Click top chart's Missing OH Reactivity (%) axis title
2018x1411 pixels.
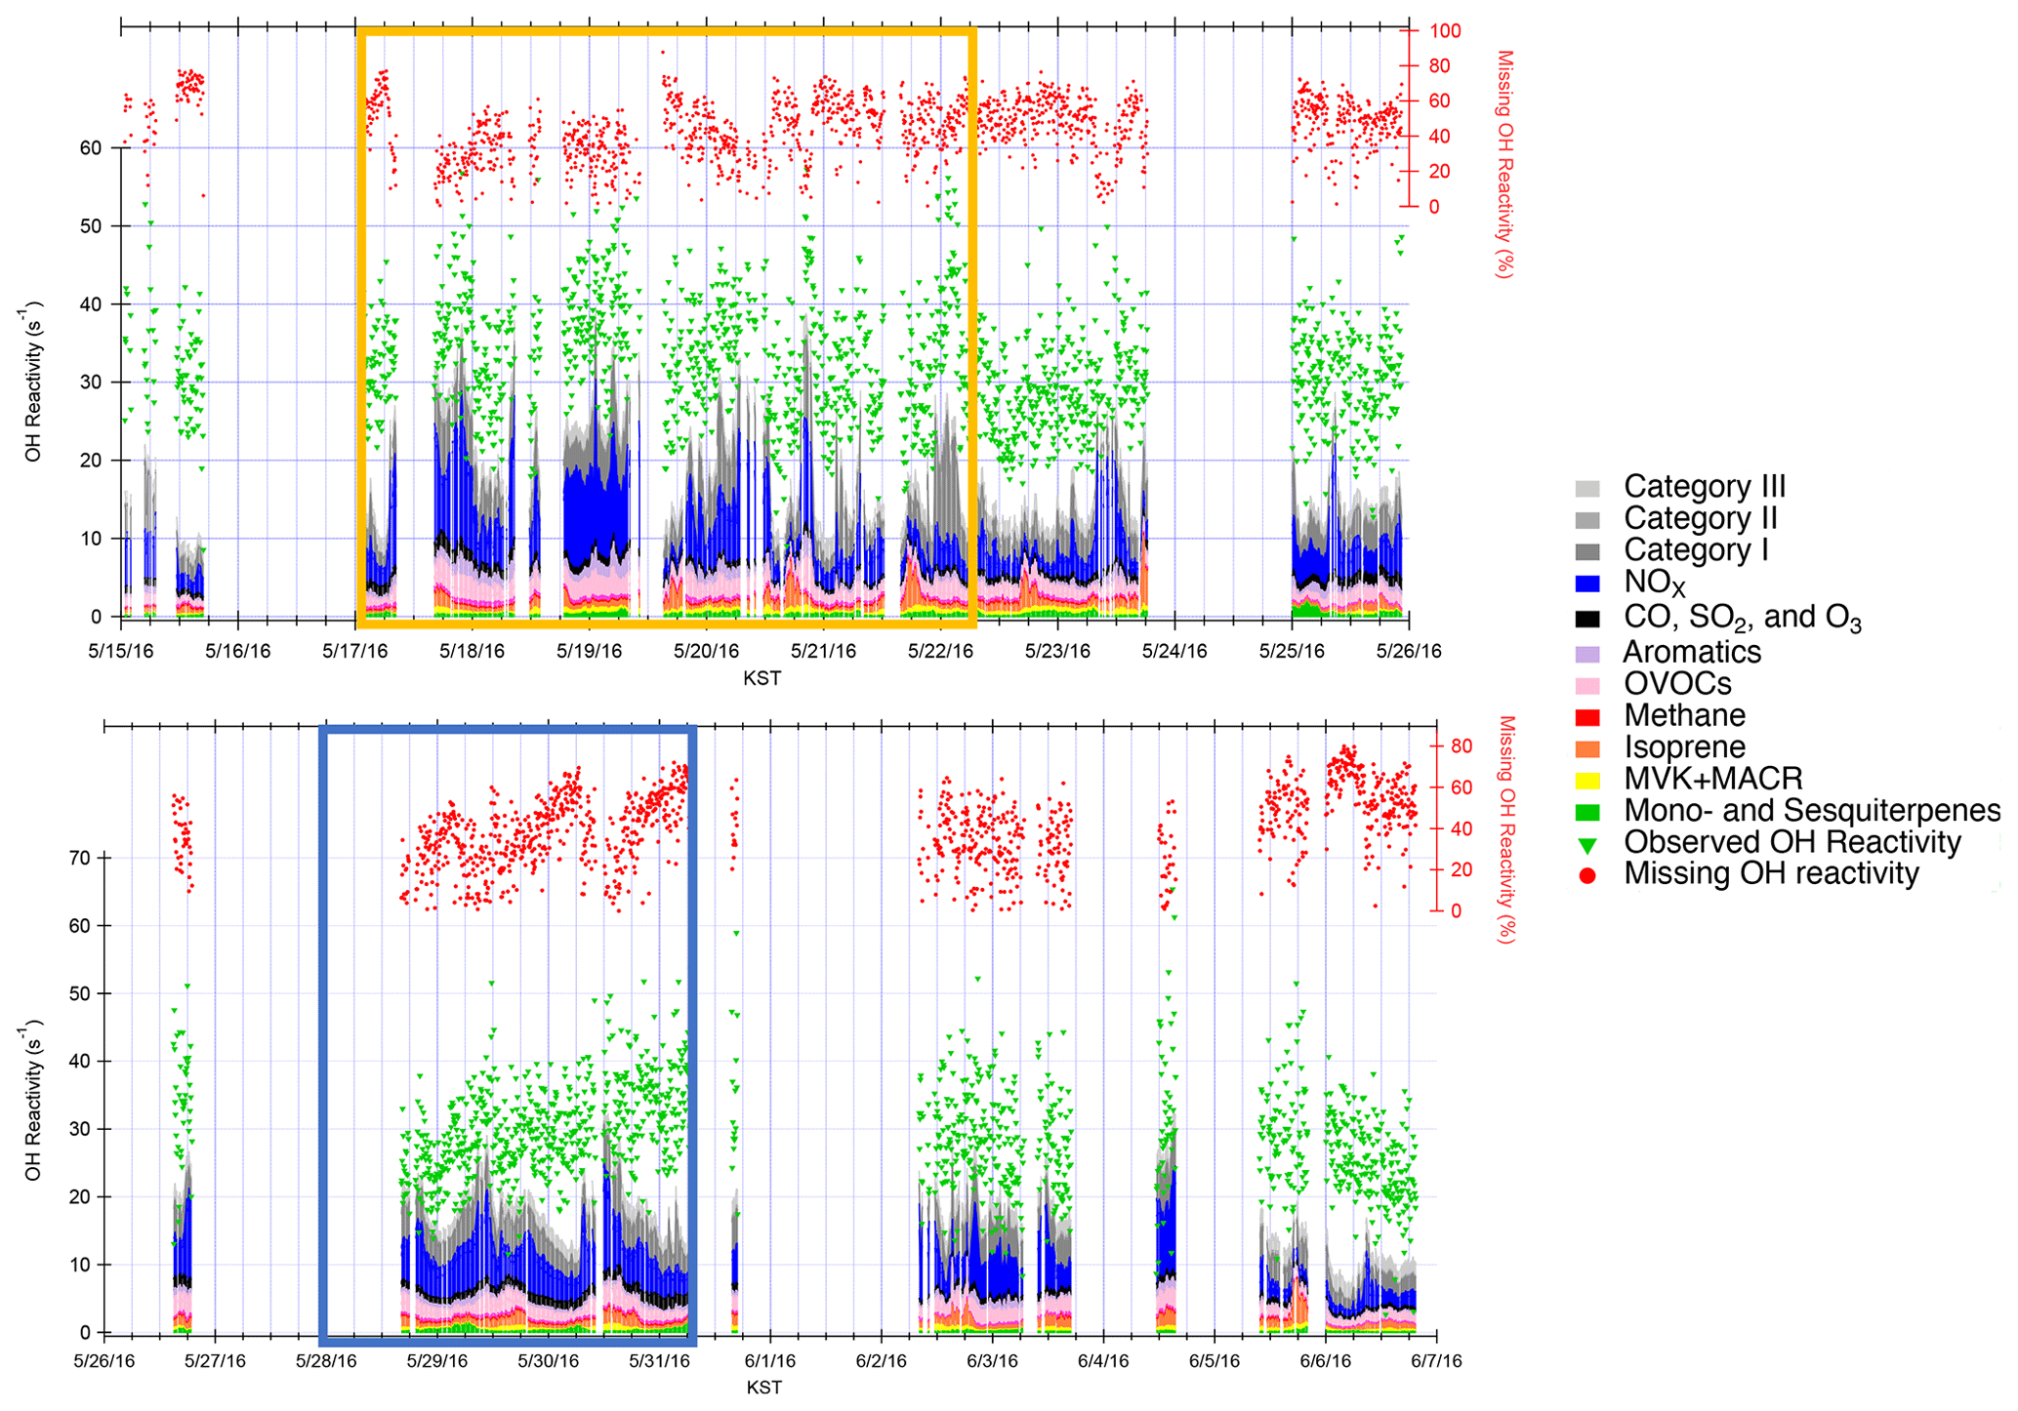coord(1504,164)
